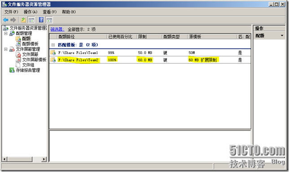Click the tree pane horizontal scrollbar thumb
The image size is (289, 172).
click(x=20, y=159)
